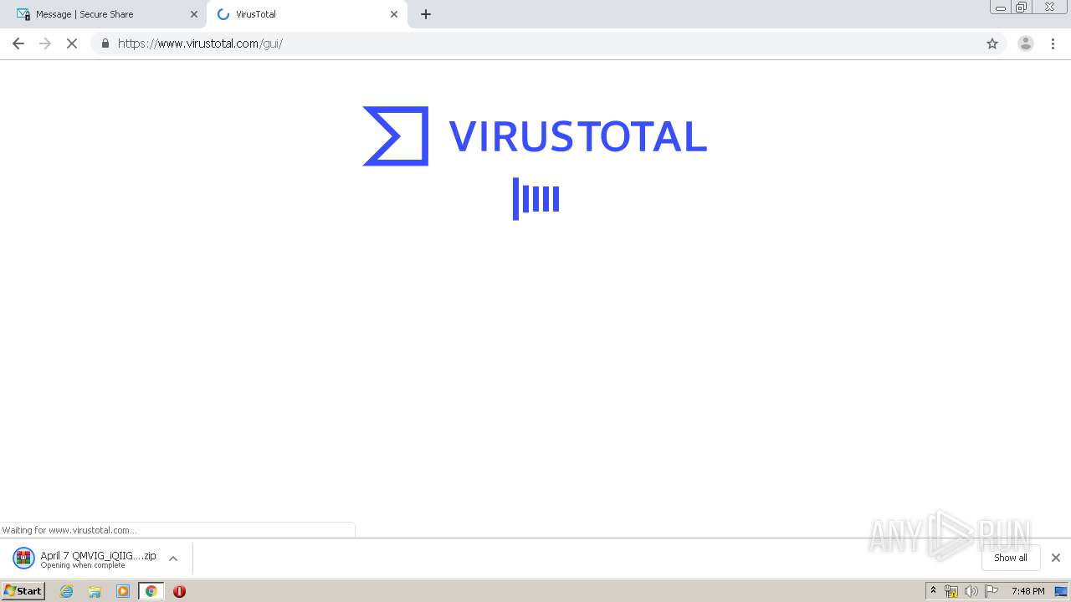Close the VirusTotal tab
The height and width of the screenshot is (602, 1071).
(x=394, y=14)
